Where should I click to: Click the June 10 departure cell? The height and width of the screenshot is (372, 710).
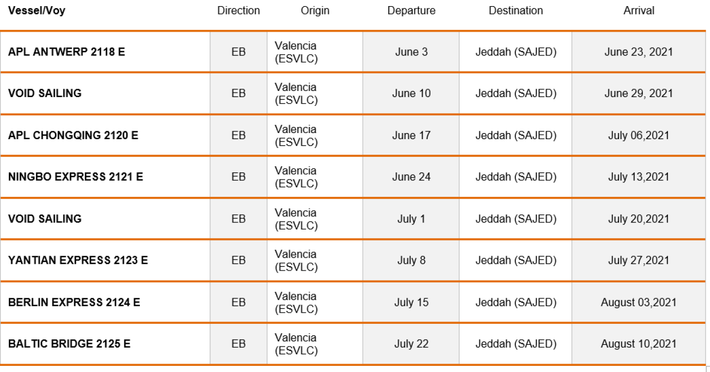point(411,93)
